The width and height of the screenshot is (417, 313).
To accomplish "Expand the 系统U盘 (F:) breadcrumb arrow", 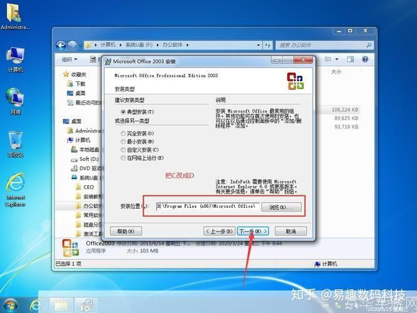I will pos(157,45).
